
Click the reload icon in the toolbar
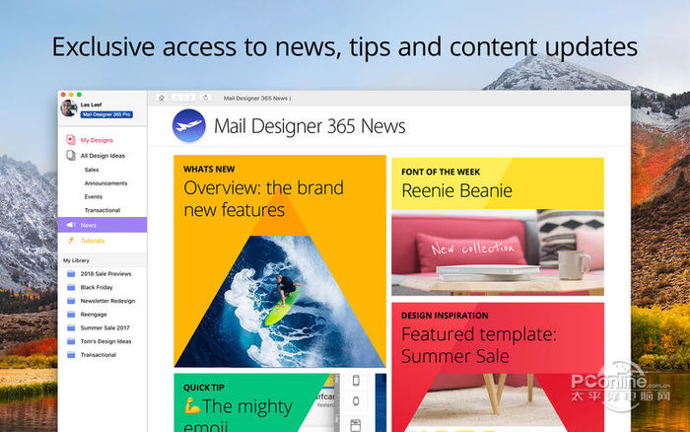[x=205, y=98]
